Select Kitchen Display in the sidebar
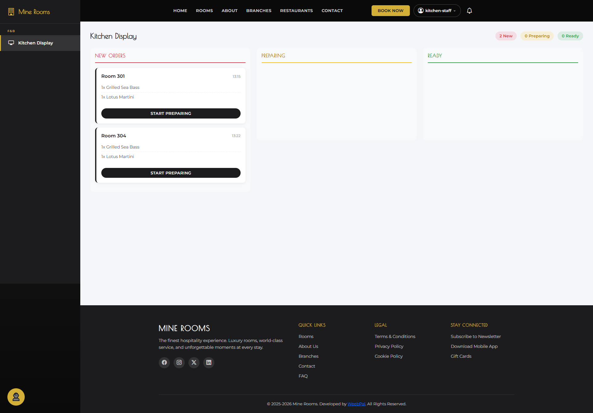Screen dimensions: 593x413 coord(40,43)
